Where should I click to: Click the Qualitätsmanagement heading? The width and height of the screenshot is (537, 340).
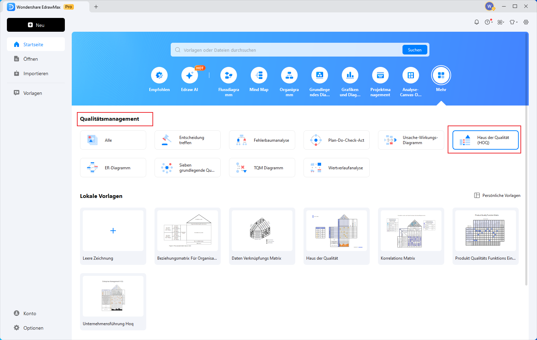pos(110,119)
